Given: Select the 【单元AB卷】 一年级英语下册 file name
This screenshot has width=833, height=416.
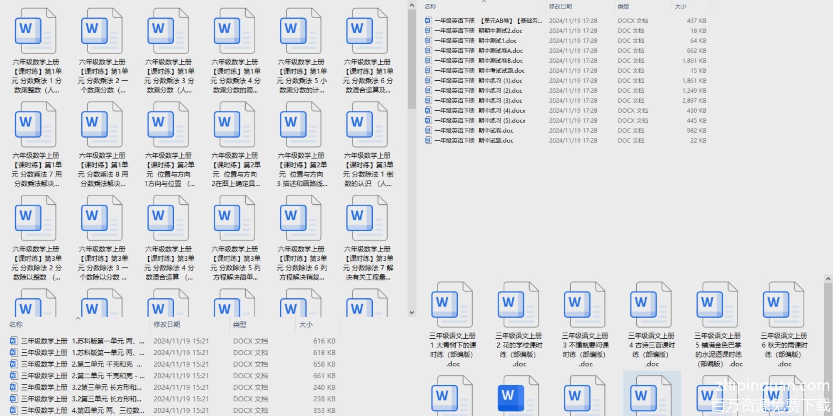Looking at the screenshot, I should 489,21.
